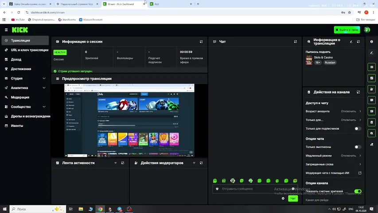
Task: Open the Действия модераторов filter dropdown
Action: (194, 163)
